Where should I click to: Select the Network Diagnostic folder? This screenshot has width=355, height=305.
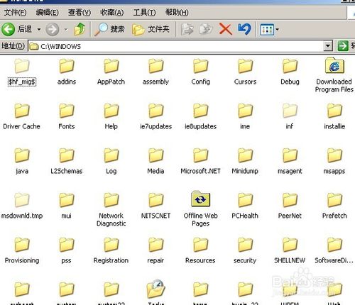click(111, 209)
